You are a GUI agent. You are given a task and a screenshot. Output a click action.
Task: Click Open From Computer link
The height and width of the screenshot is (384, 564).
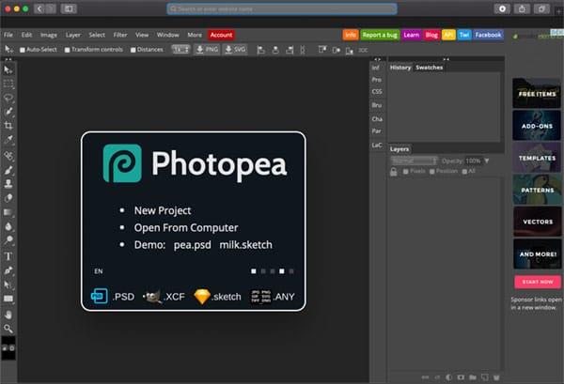click(186, 228)
